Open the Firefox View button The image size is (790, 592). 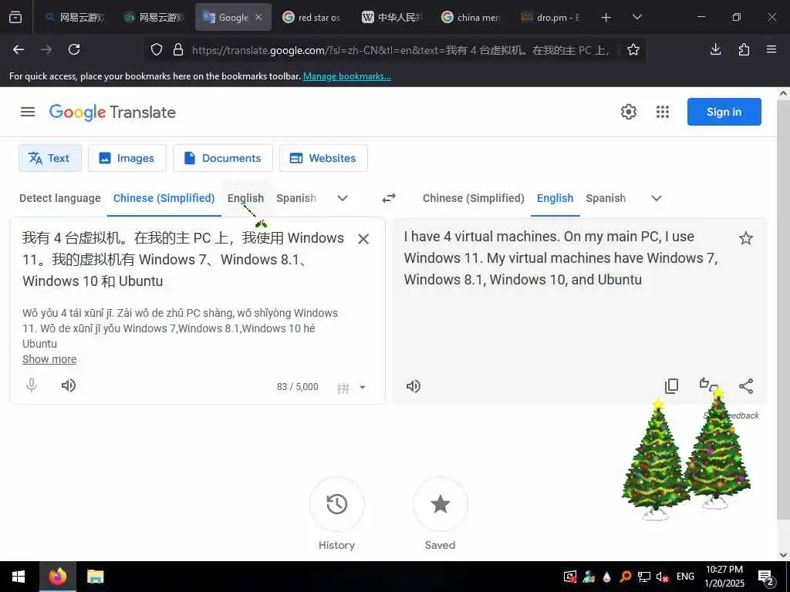[15, 17]
